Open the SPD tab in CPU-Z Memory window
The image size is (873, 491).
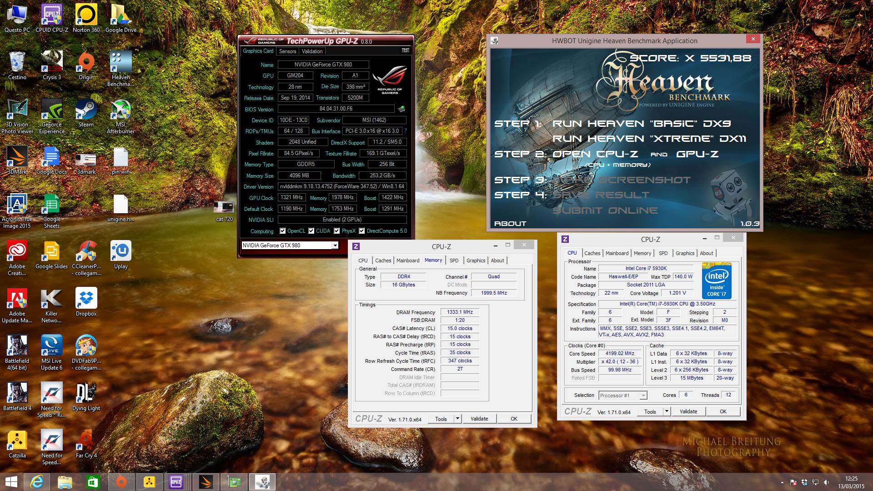454,261
